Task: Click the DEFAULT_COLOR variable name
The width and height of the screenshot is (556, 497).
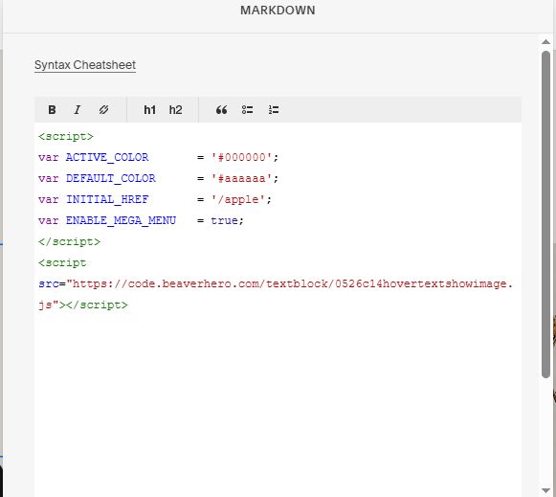Action: point(111,178)
